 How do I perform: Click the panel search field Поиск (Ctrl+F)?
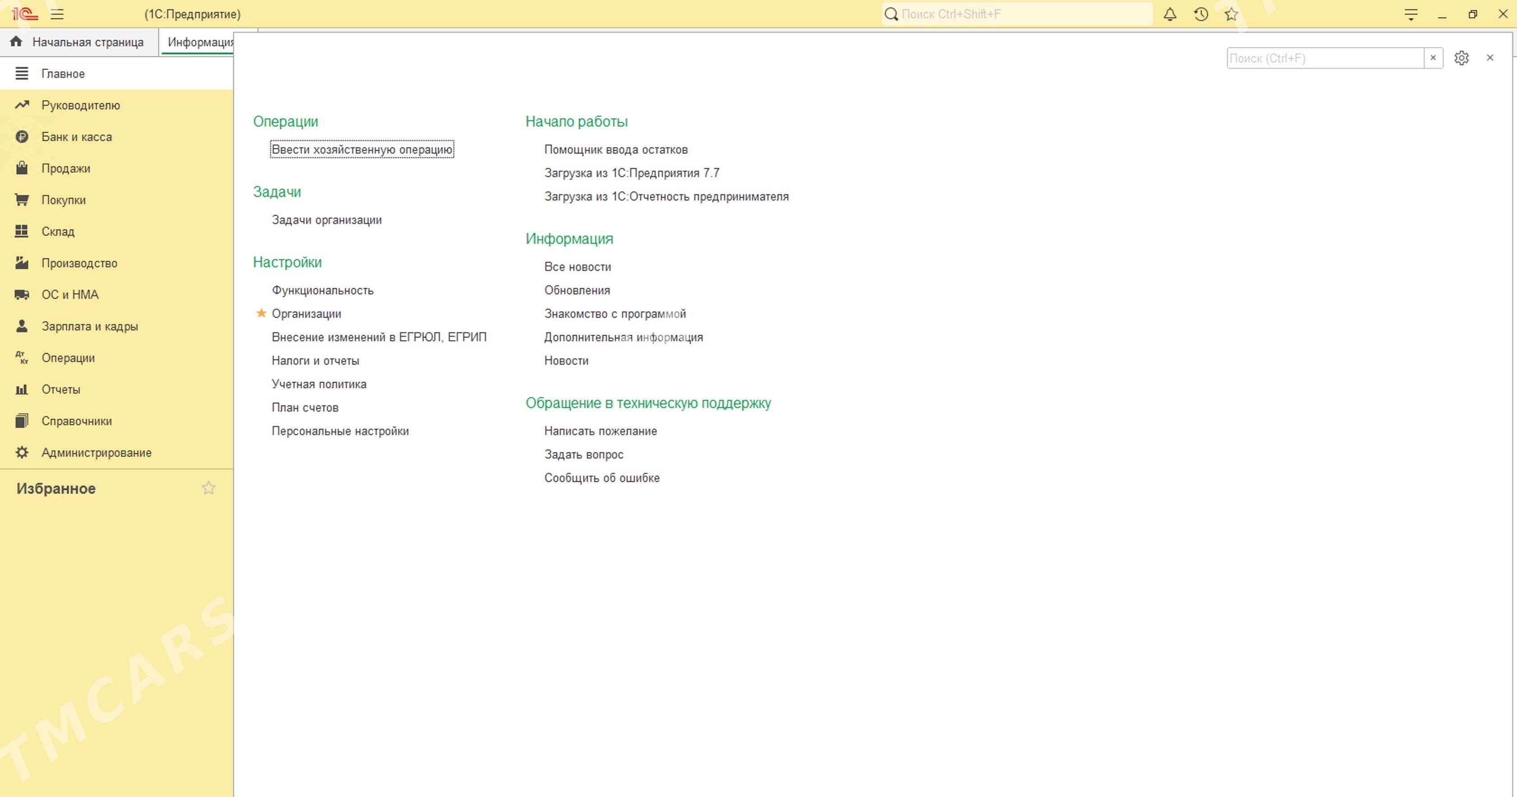(1325, 58)
